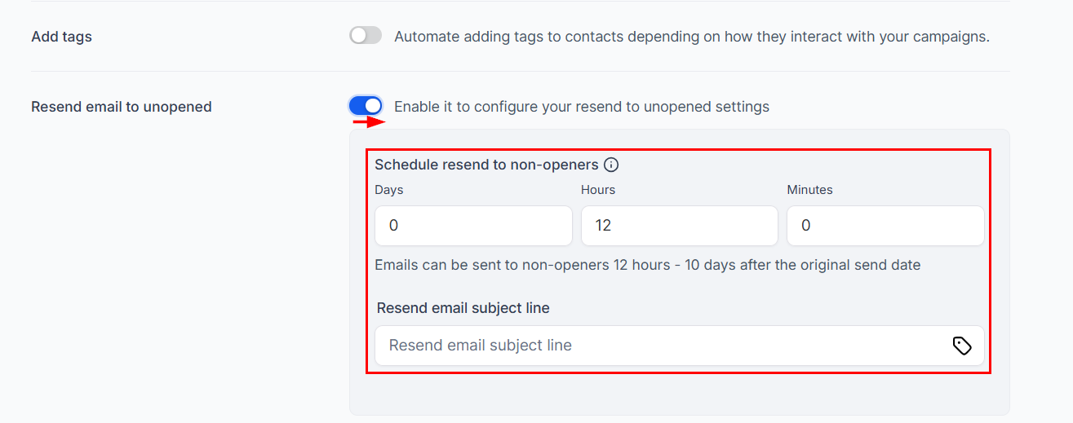
Task: Click the Minutes field label
Action: click(809, 190)
